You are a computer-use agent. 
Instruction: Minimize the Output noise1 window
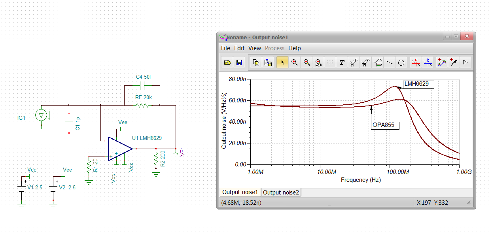(x=447, y=36)
